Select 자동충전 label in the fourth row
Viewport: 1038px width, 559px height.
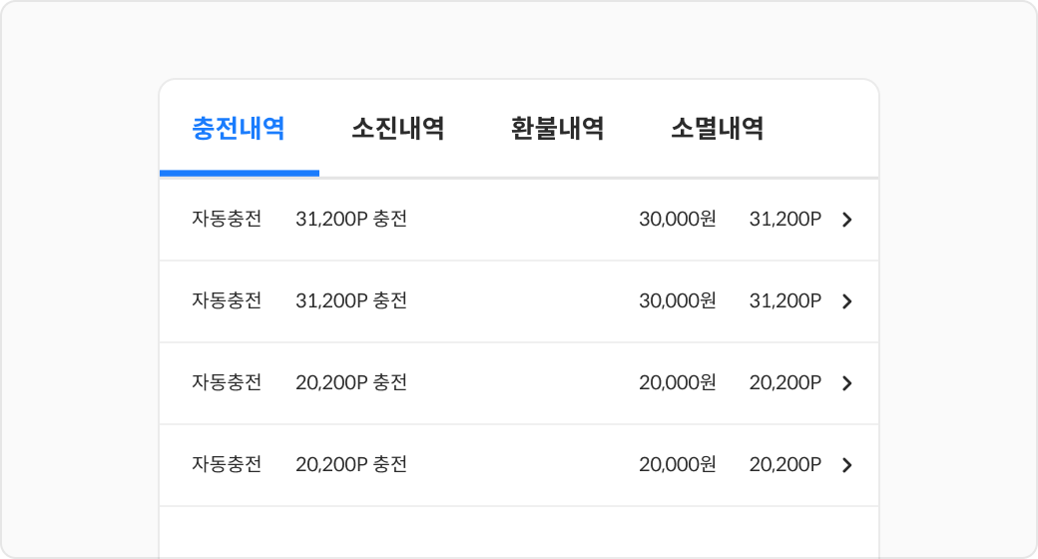pyautogui.click(x=227, y=465)
